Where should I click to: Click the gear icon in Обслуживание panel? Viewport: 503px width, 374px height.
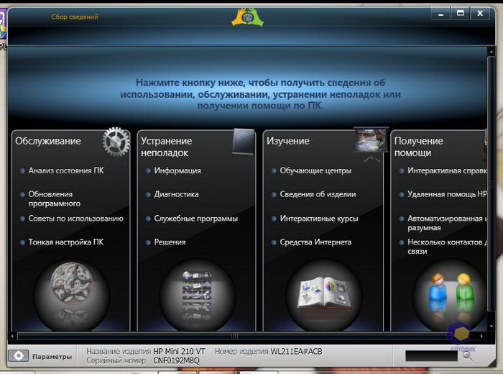(115, 142)
